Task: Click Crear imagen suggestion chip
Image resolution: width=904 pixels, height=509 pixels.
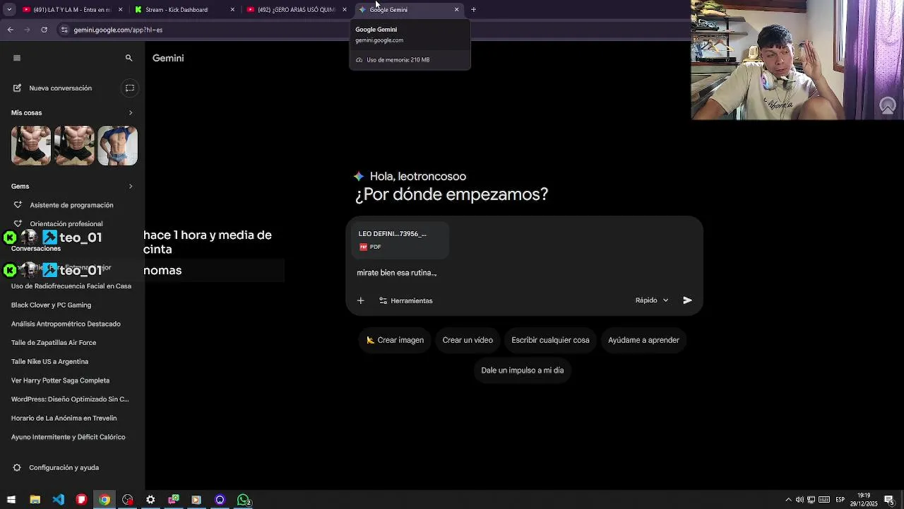Action: 395,340
